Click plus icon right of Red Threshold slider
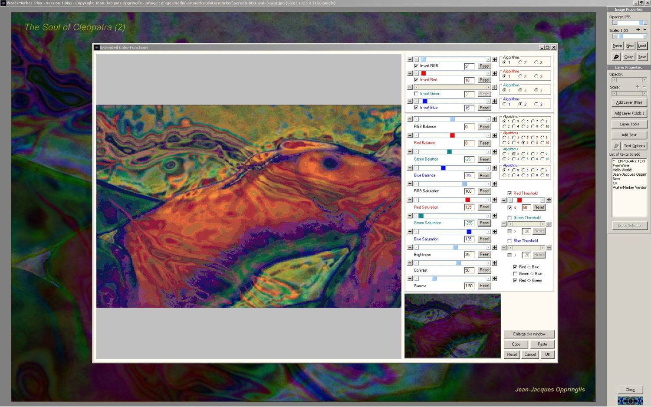Screen dimensions: 651x407 coord(549,200)
